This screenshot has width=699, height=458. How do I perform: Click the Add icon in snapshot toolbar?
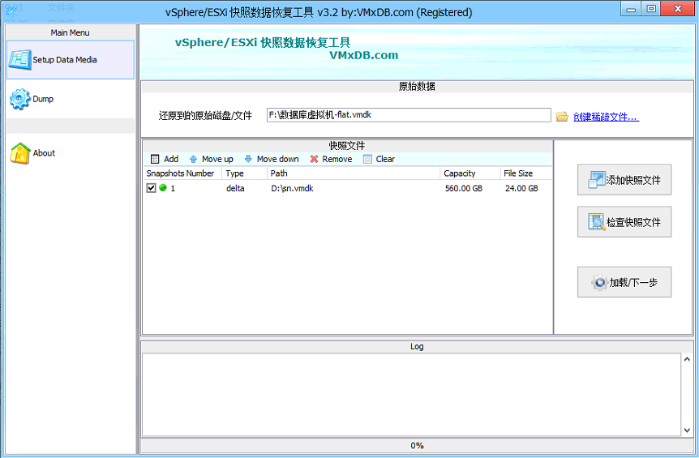pos(155,159)
